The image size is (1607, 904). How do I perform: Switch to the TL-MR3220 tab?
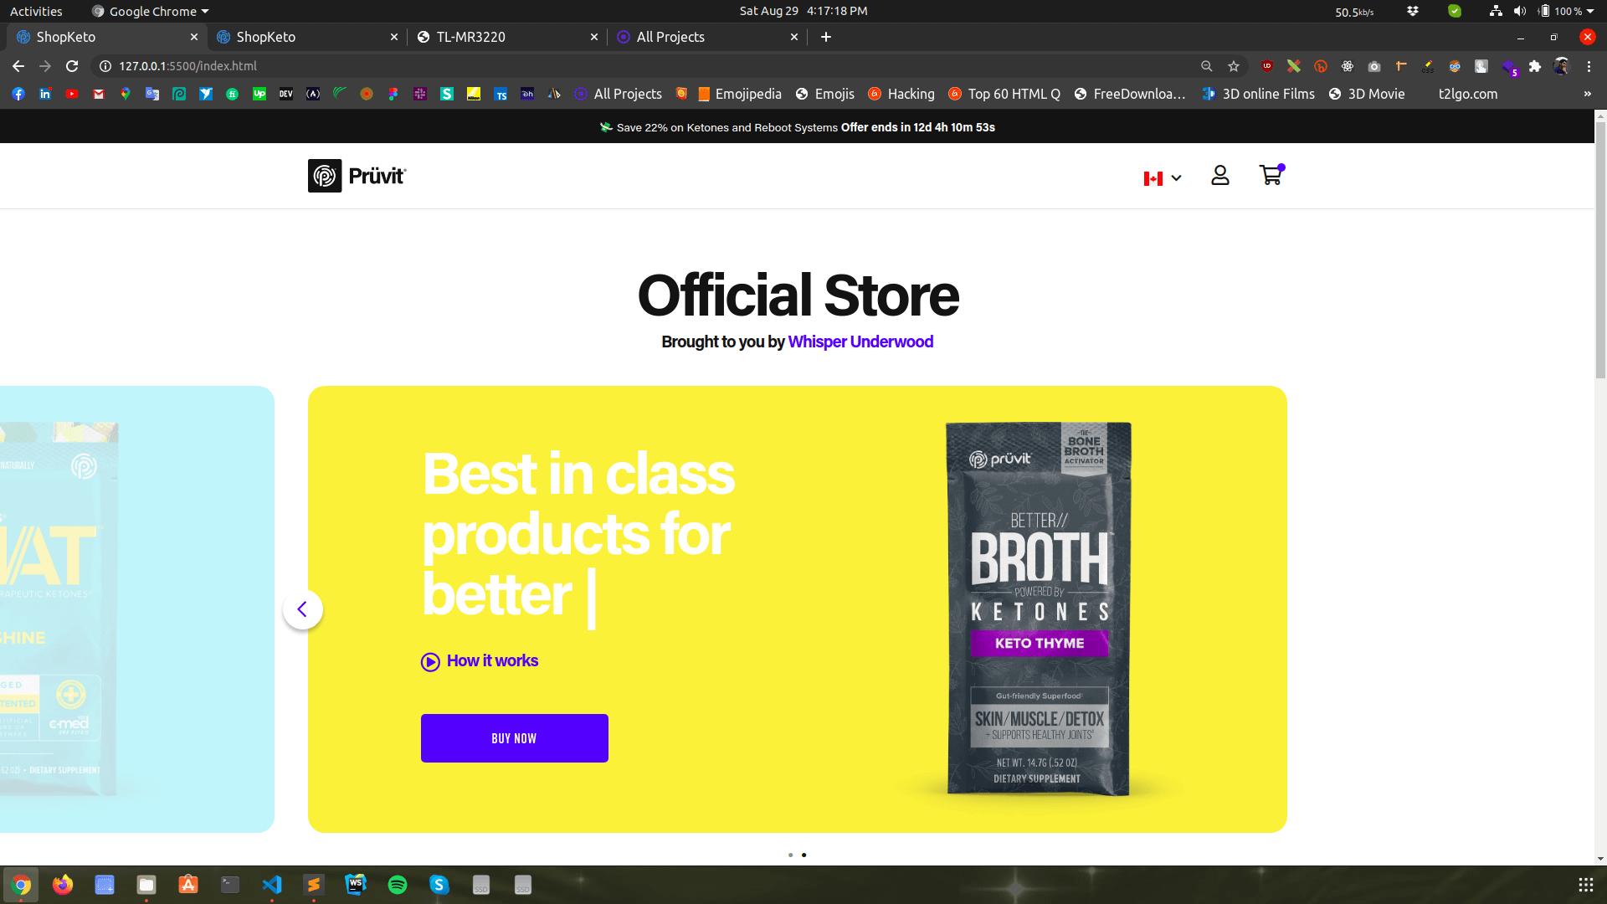click(x=469, y=37)
